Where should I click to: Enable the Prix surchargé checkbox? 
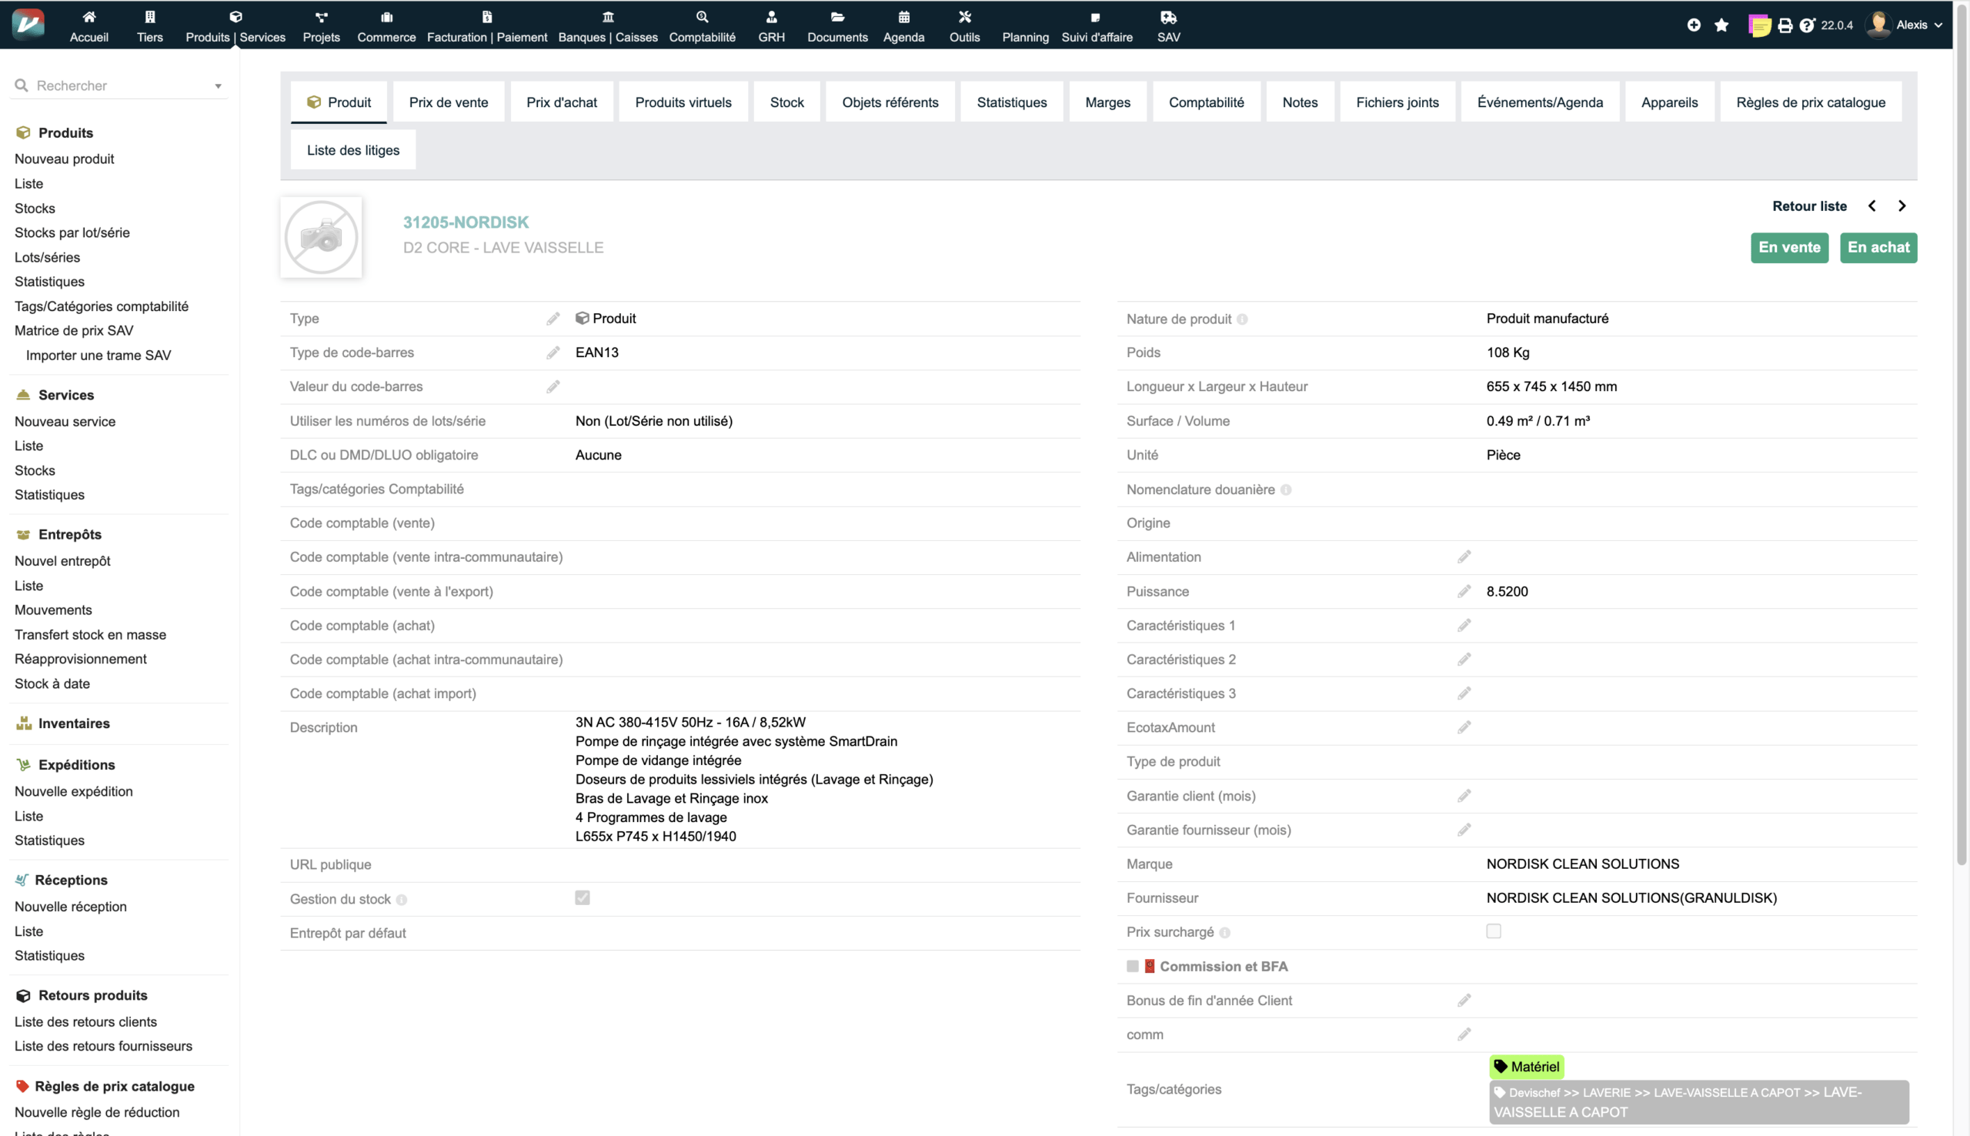(x=1493, y=931)
